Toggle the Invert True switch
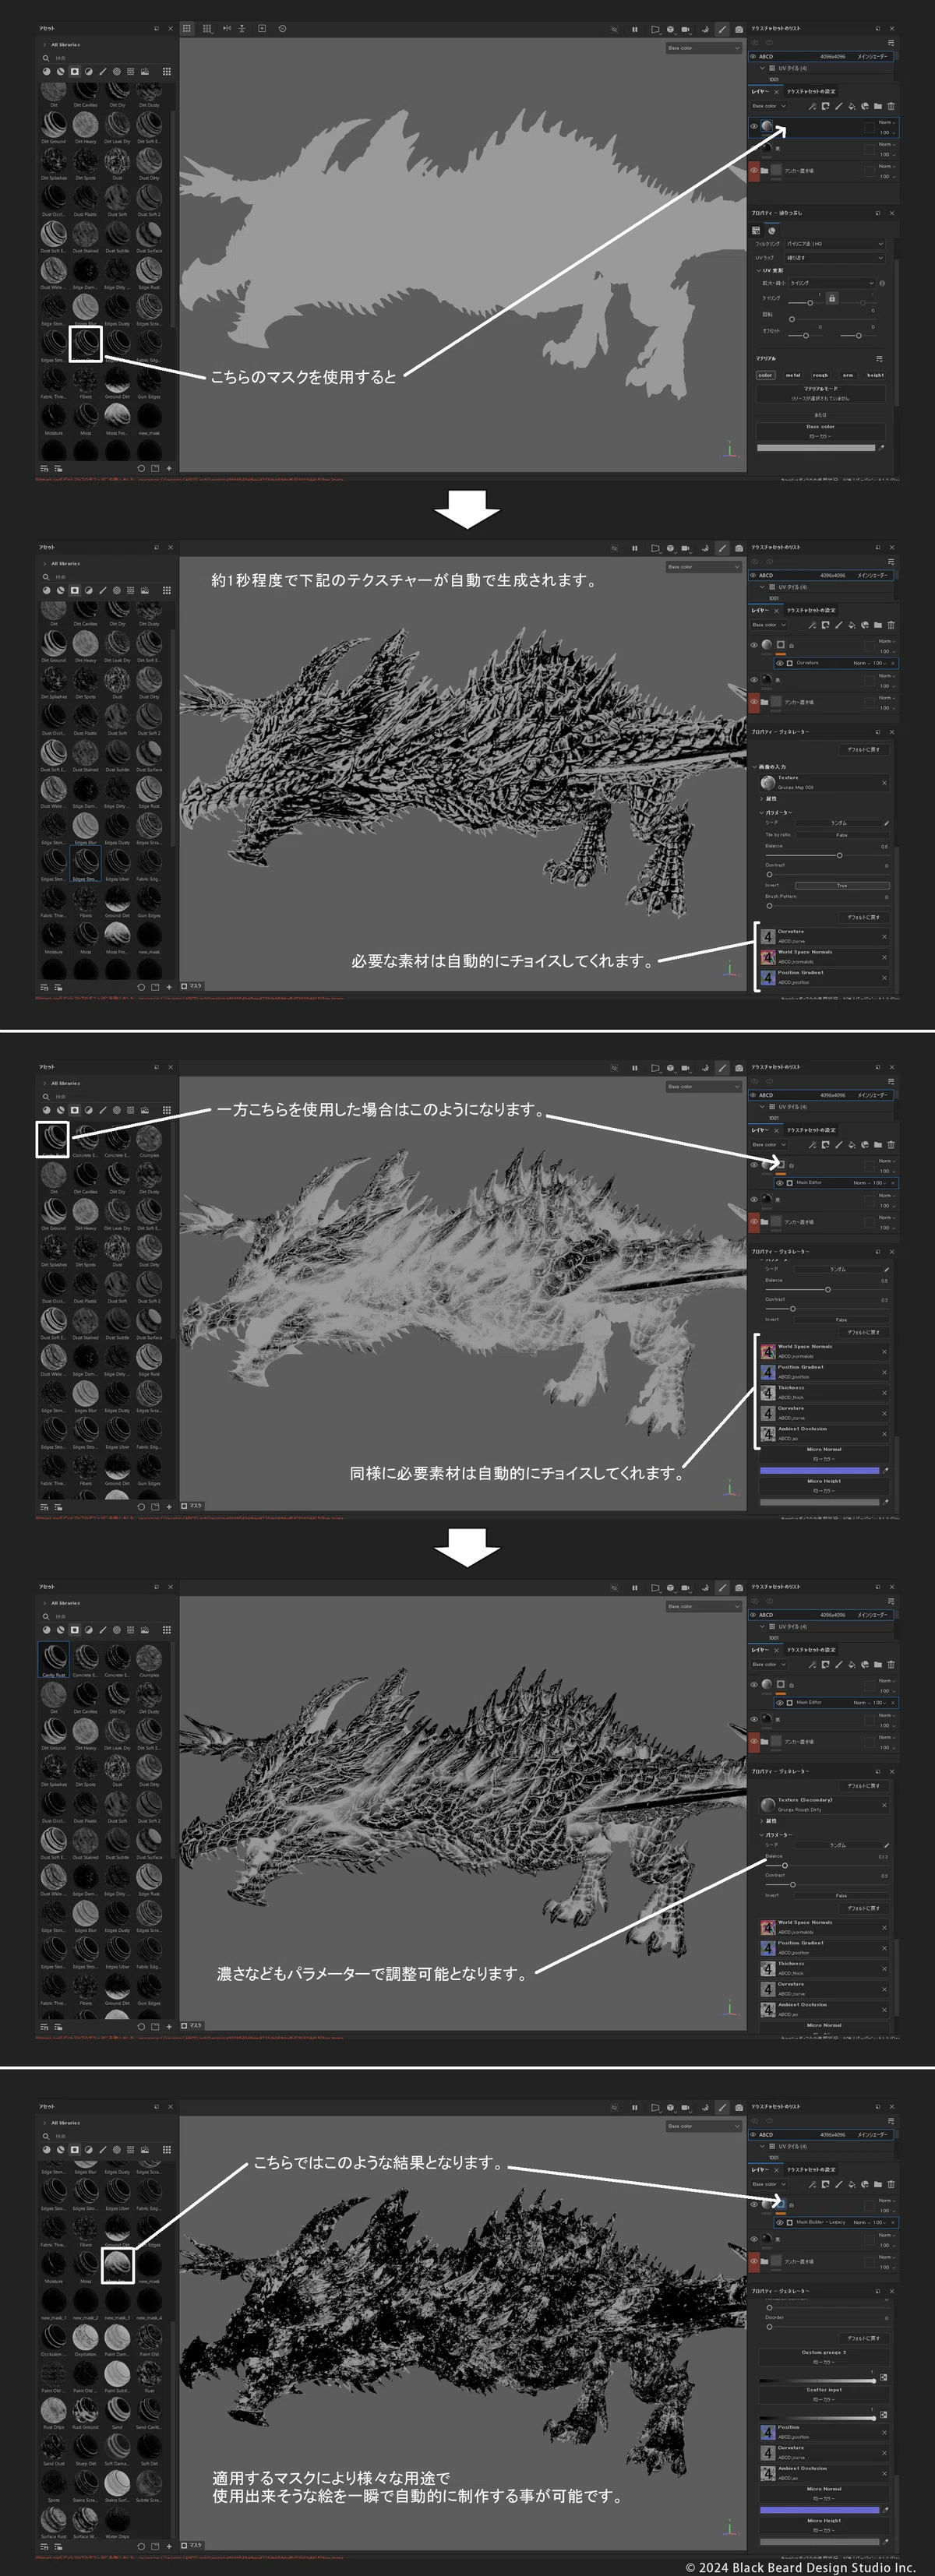935x2576 pixels. pos(842,886)
